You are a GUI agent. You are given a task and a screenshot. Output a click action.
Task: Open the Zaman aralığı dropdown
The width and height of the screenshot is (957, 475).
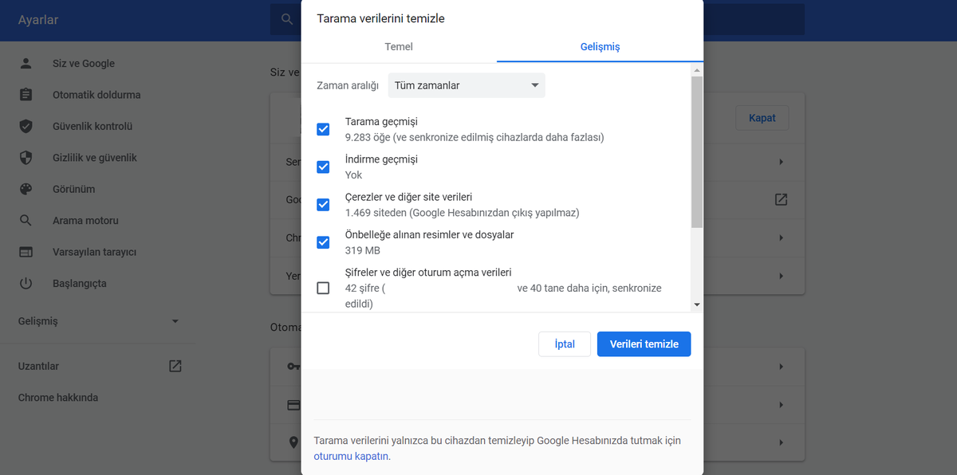click(467, 85)
